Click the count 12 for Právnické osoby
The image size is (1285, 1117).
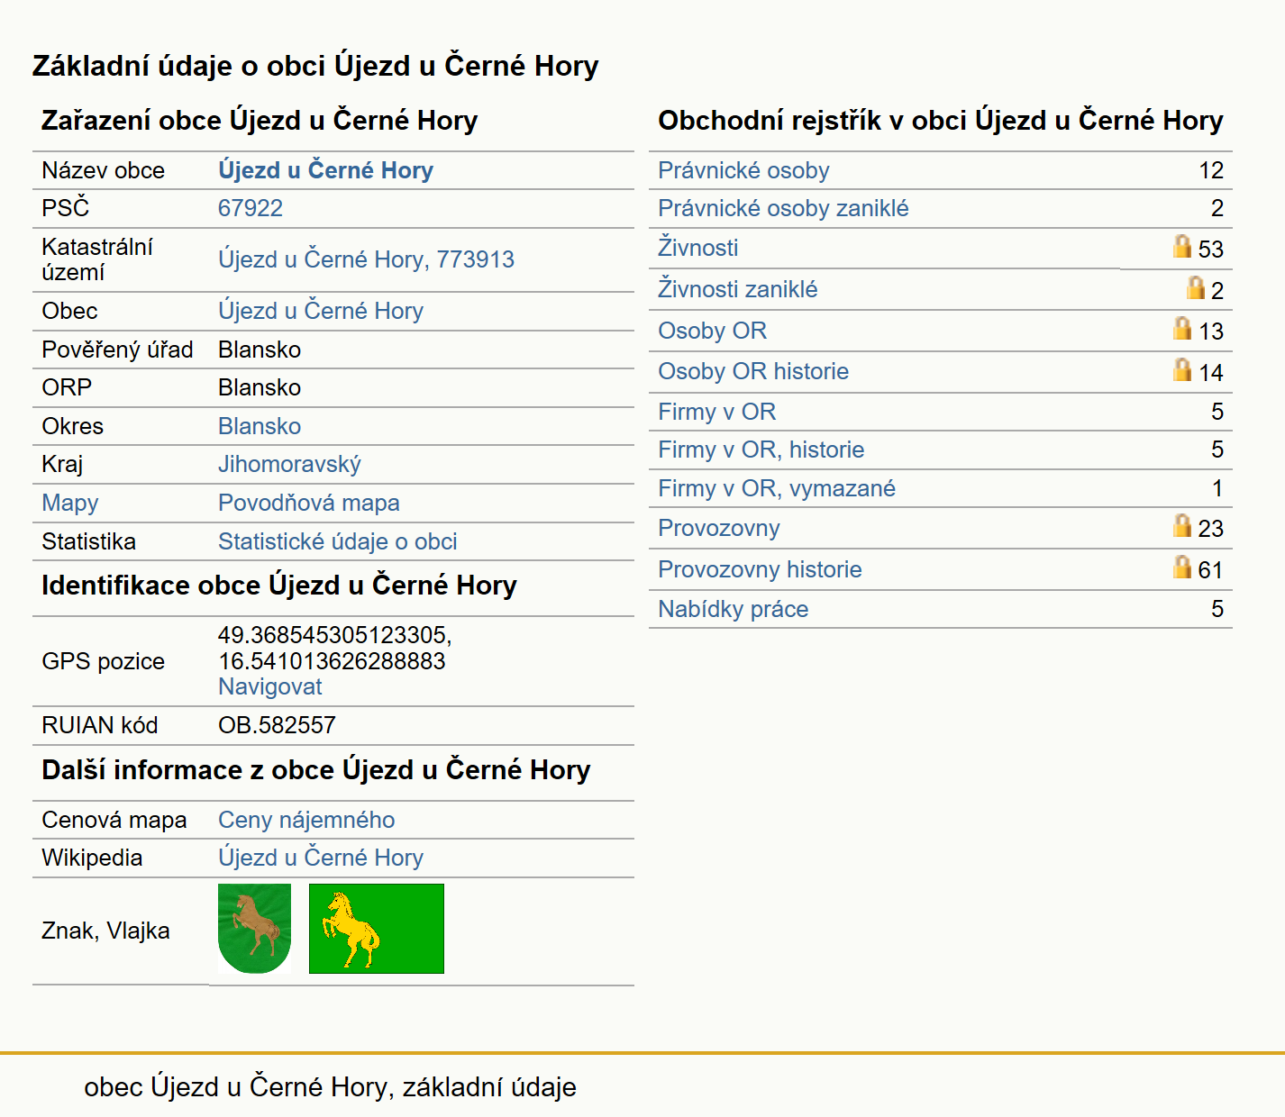click(x=1211, y=170)
